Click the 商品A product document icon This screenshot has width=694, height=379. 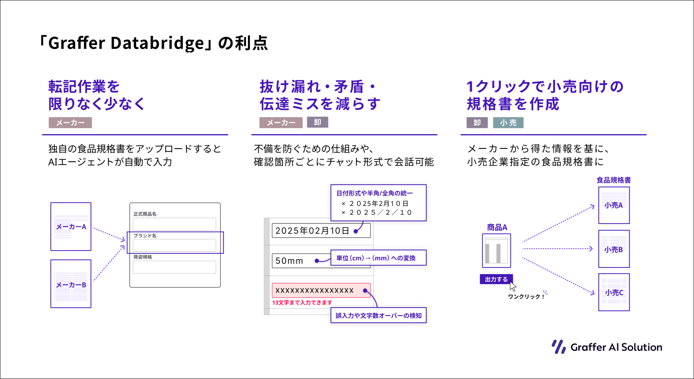click(x=497, y=251)
